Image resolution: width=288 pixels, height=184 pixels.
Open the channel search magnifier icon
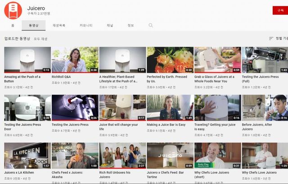tap(151, 26)
